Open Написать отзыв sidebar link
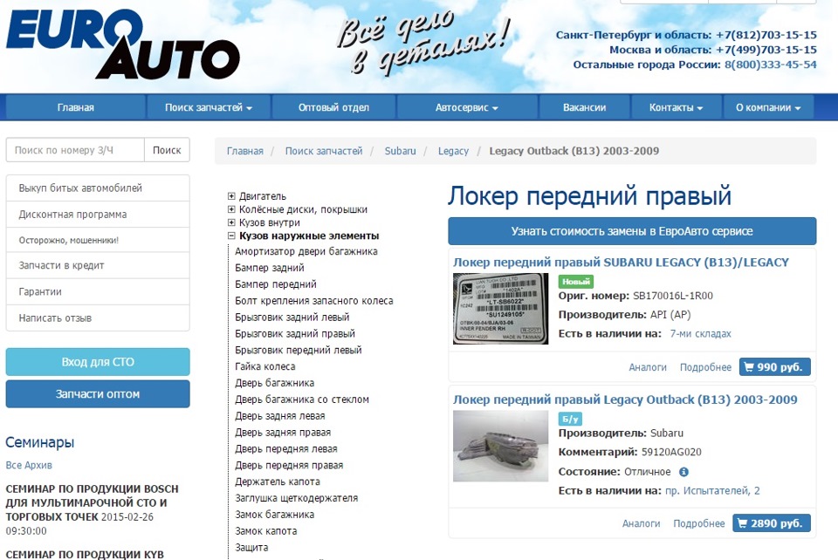Image resolution: width=838 pixels, height=560 pixels. pos(98,318)
